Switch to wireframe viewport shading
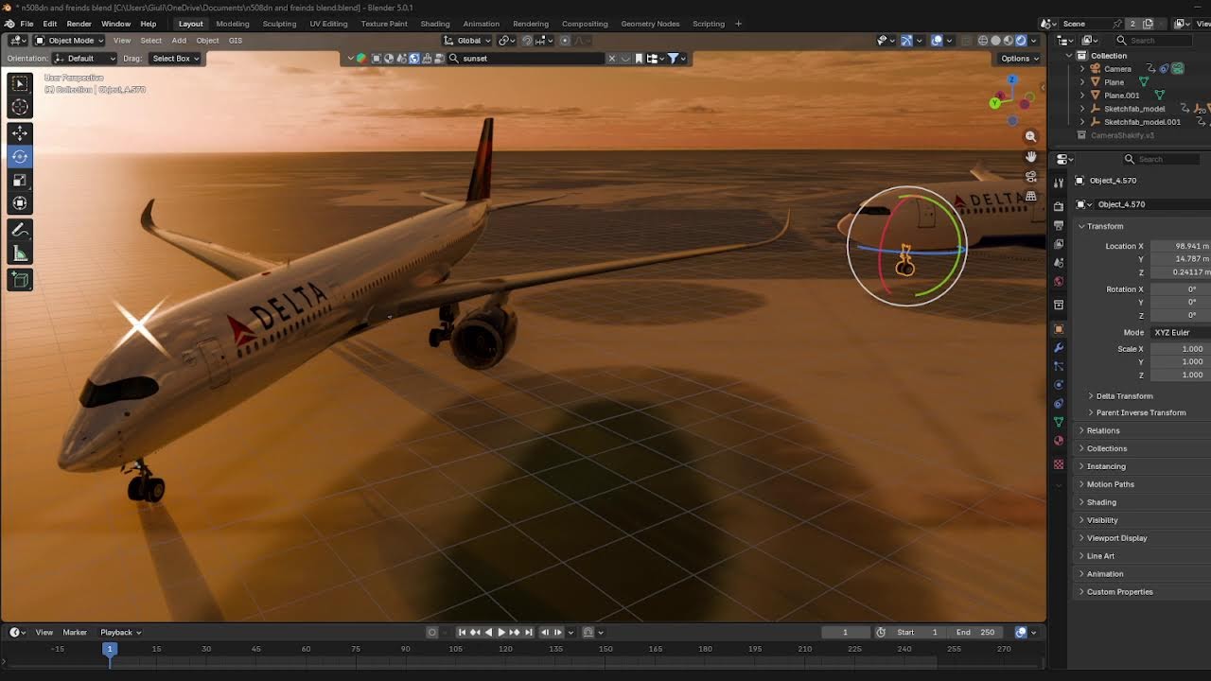 (983, 41)
